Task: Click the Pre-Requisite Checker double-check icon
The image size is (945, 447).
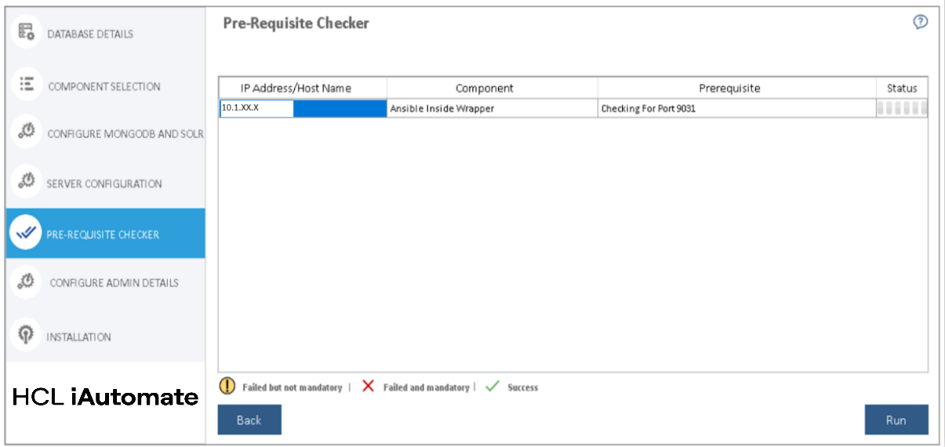Action: coord(26,234)
